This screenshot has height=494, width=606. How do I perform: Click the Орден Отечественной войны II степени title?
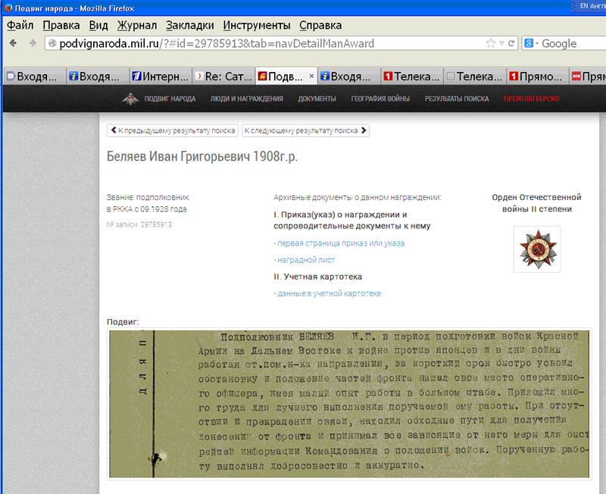coord(536,203)
